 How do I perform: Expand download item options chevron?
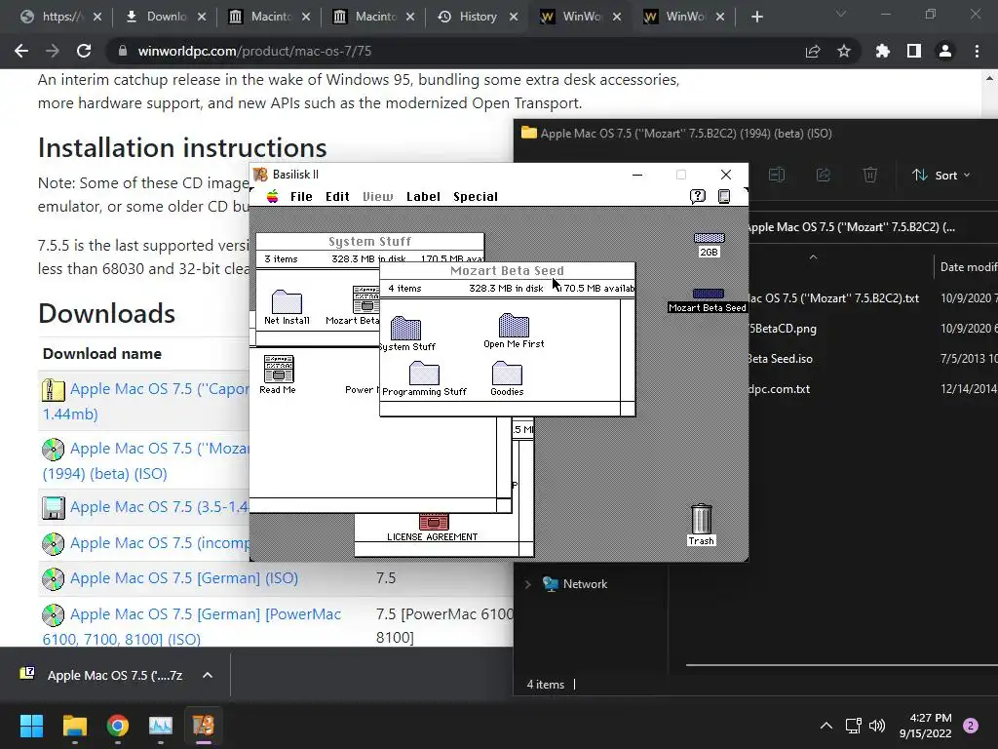tap(208, 675)
